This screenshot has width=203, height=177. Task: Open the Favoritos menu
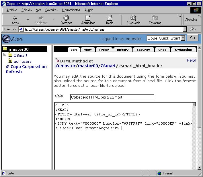pos(52,10)
